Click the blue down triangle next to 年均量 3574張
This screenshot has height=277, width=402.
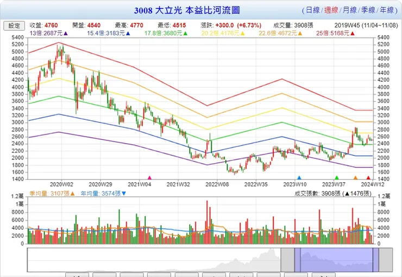click(124, 194)
